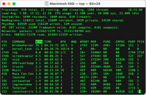This screenshot has width=146, height=95.
Task: Click the time 04:38.74 for kernel_task
Action: tap(51, 49)
